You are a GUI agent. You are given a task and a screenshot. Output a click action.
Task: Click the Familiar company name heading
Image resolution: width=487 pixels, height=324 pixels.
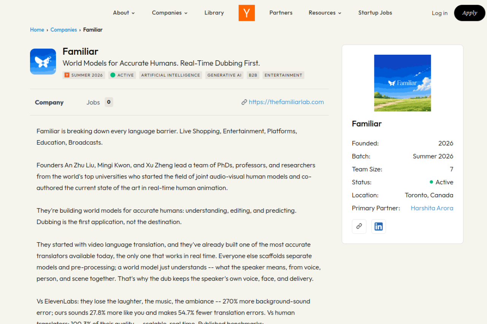point(80,51)
